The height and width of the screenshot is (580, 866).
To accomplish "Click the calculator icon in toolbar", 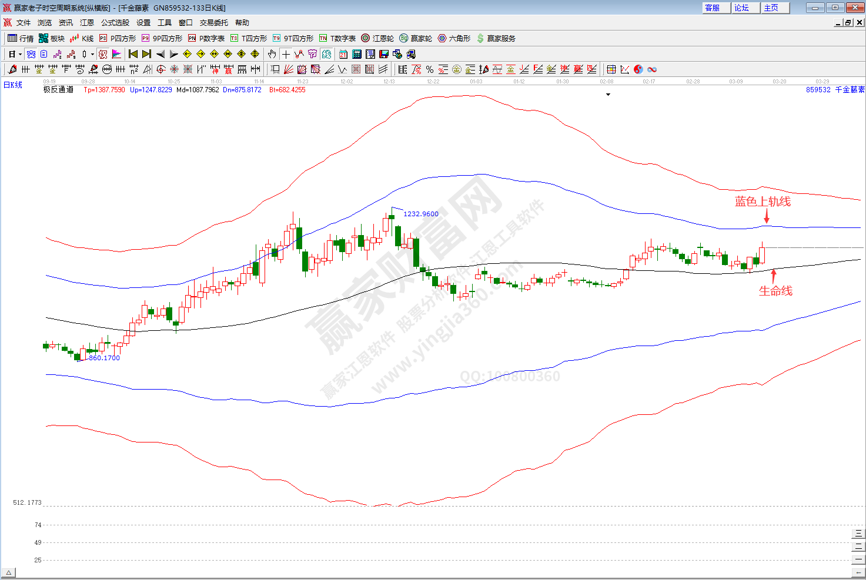I will [357, 54].
